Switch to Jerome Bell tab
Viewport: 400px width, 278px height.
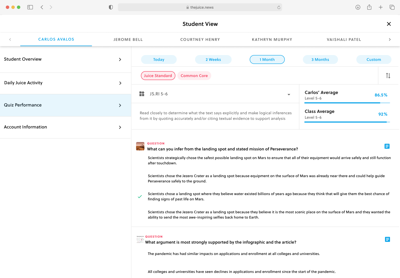click(128, 39)
